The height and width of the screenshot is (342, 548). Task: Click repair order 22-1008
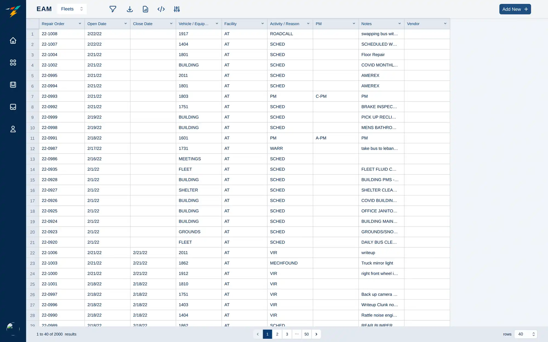click(x=62, y=34)
